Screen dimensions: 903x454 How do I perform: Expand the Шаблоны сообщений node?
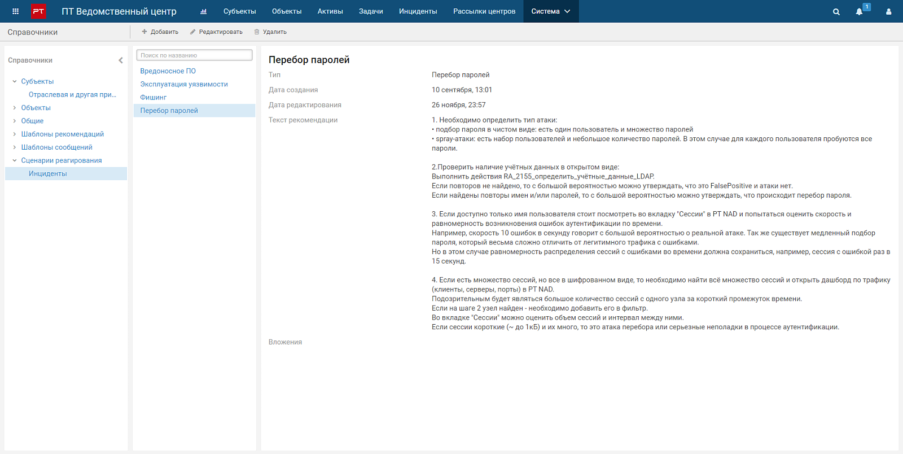coord(15,147)
